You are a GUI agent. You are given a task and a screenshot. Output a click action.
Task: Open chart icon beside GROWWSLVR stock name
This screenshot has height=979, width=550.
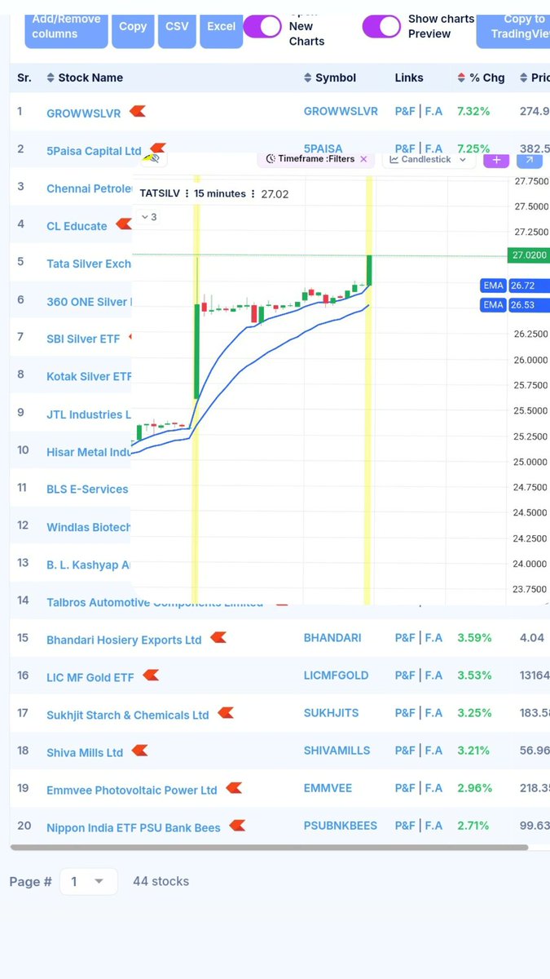(x=138, y=111)
